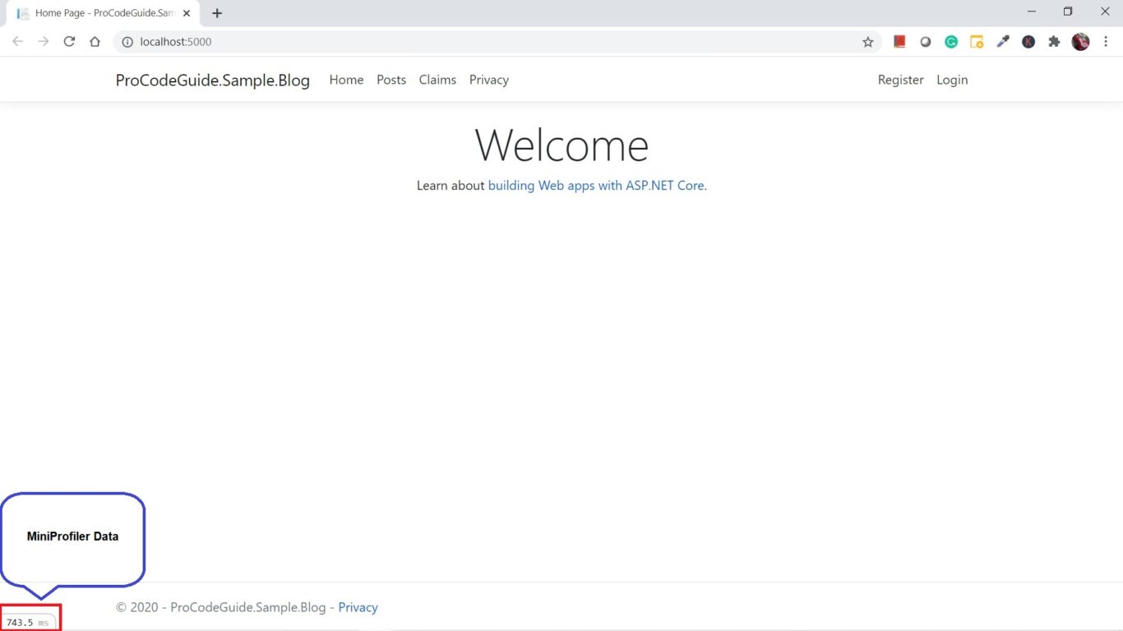Click the yellow window extension icon
The width and height of the screenshot is (1123, 631).
point(977,42)
